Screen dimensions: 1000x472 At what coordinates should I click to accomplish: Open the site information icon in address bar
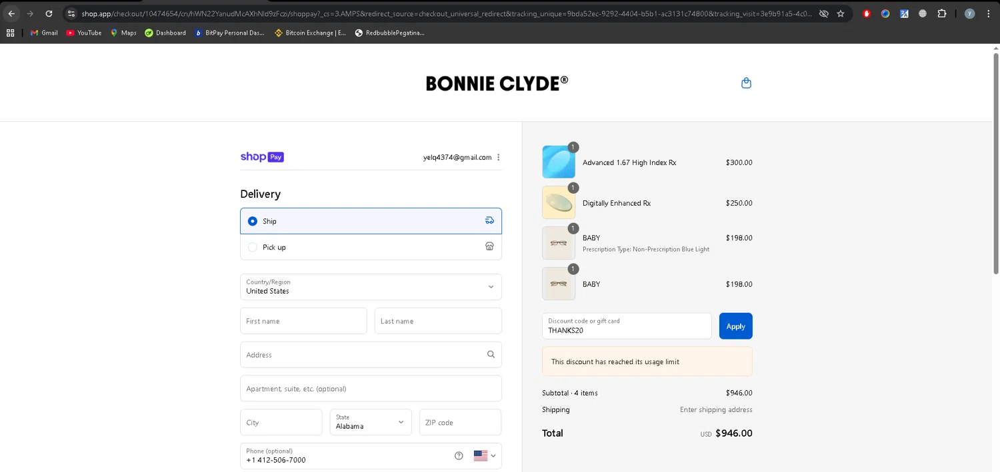(x=71, y=13)
